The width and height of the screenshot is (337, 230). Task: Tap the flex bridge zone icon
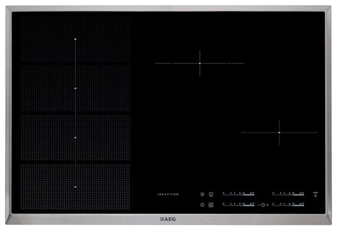click(x=211, y=205)
